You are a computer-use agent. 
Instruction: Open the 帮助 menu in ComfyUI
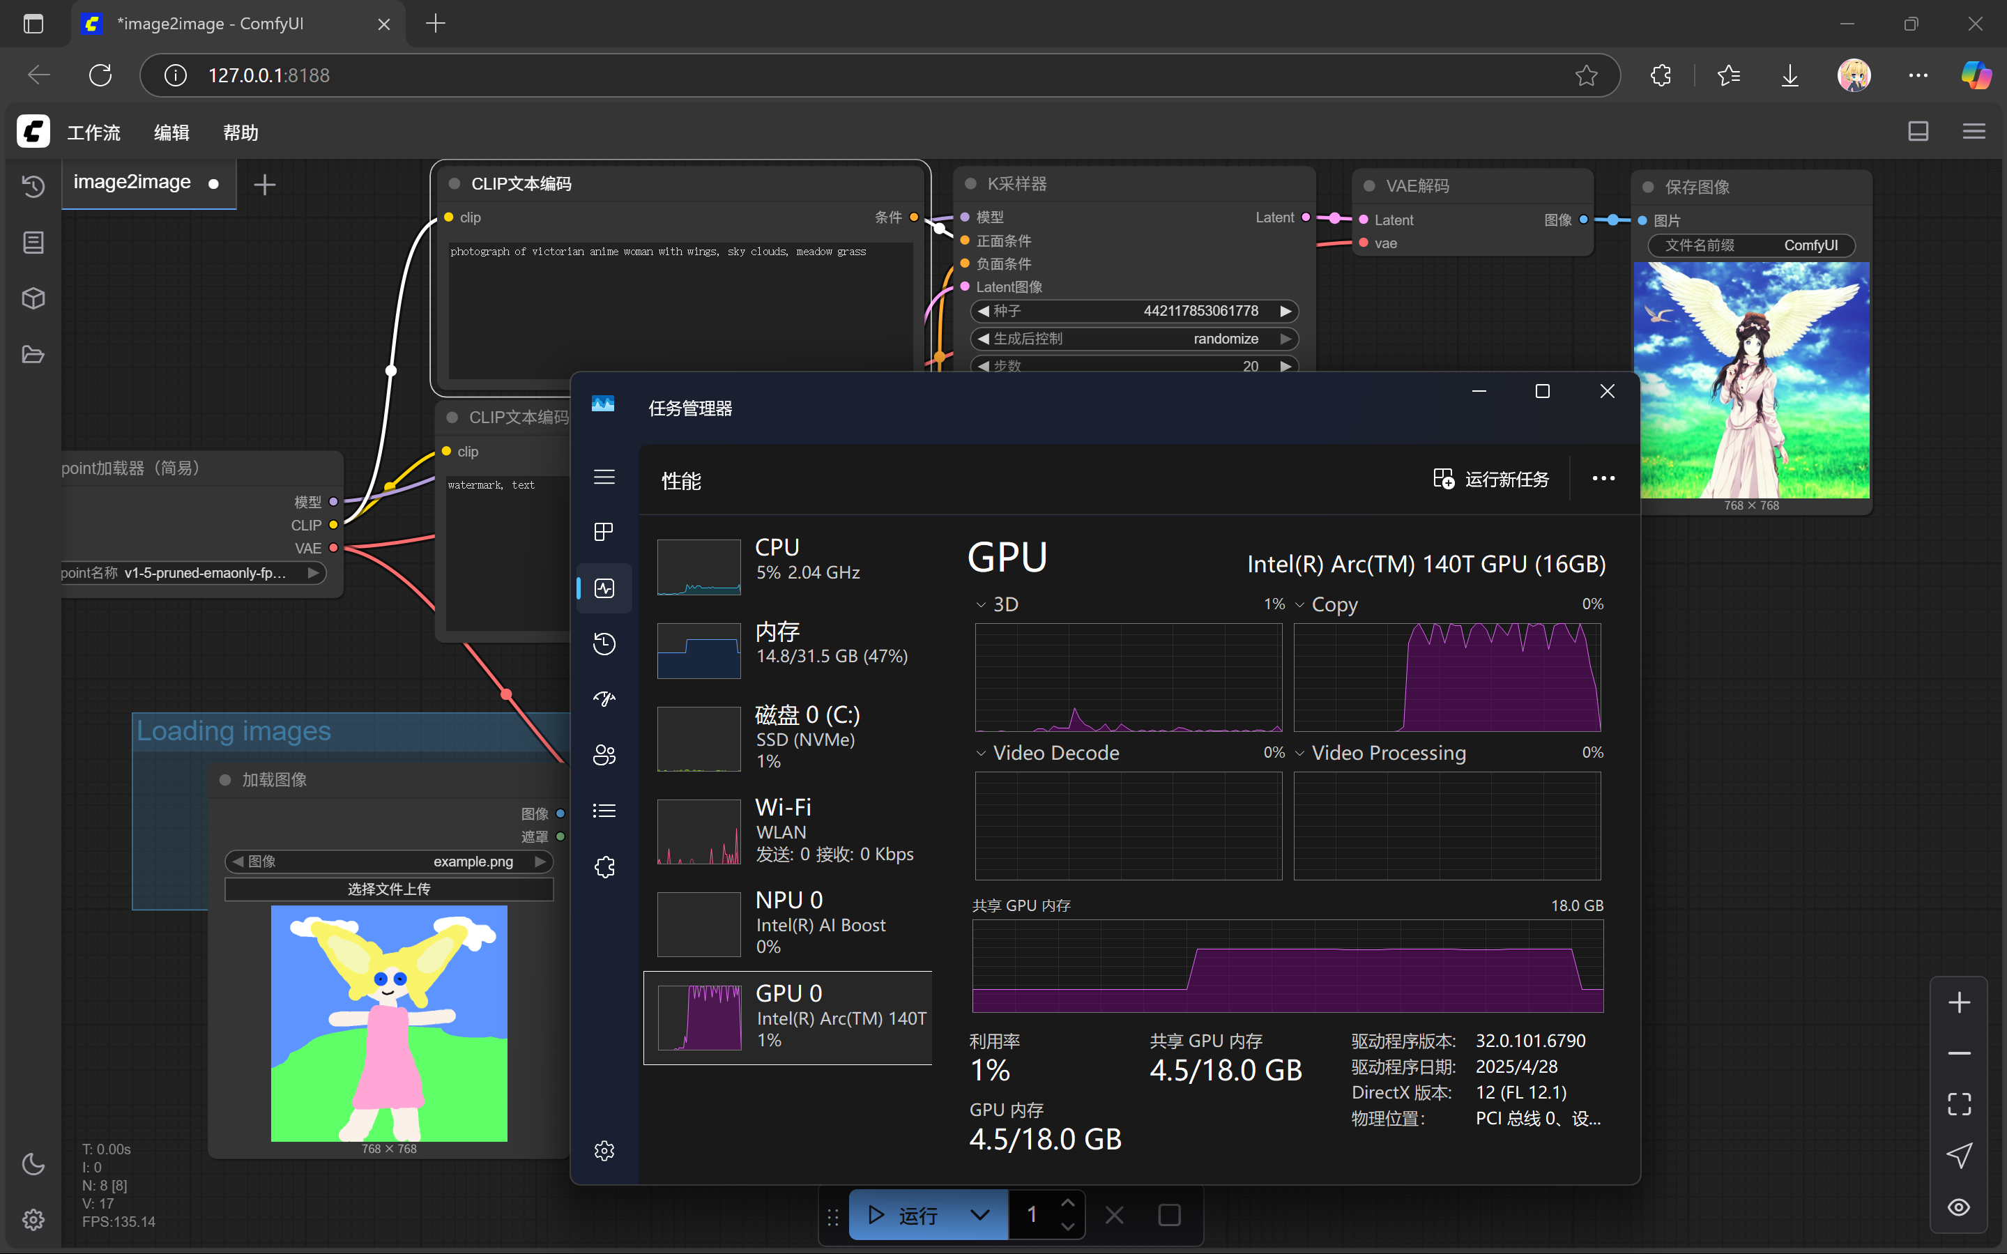[241, 132]
